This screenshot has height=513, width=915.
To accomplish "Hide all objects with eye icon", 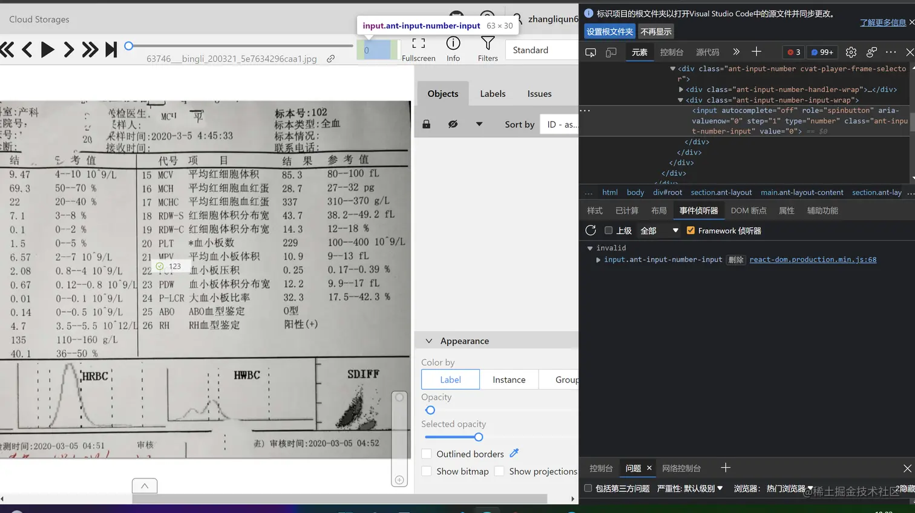I will [453, 124].
